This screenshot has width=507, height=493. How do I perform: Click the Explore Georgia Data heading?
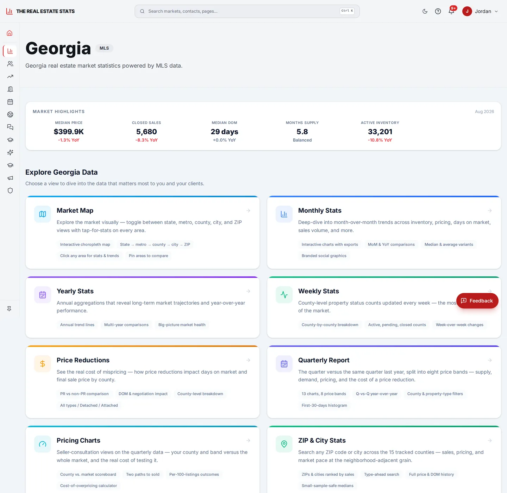(x=62, y=172)
